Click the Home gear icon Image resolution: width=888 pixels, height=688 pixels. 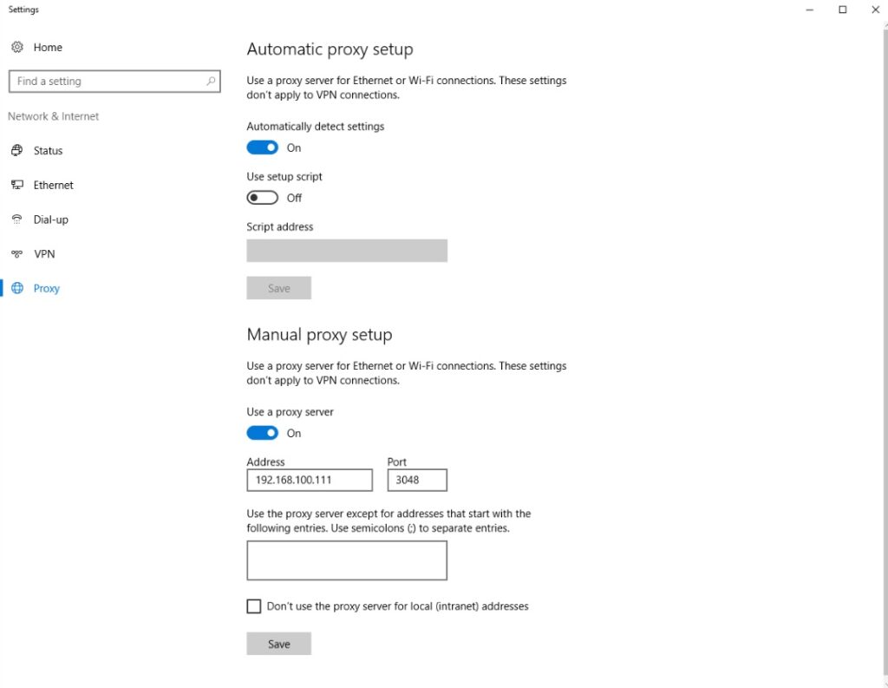pyautogui.click(x=17, y=47)
